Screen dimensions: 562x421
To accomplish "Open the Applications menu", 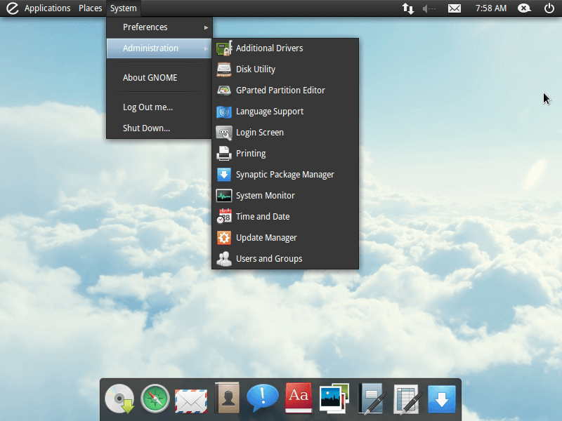I will (x=47, y=8).
